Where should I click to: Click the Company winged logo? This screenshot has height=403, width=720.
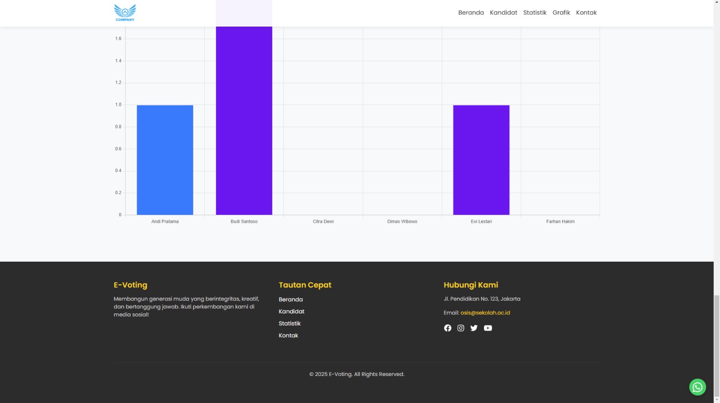point(125,13)
